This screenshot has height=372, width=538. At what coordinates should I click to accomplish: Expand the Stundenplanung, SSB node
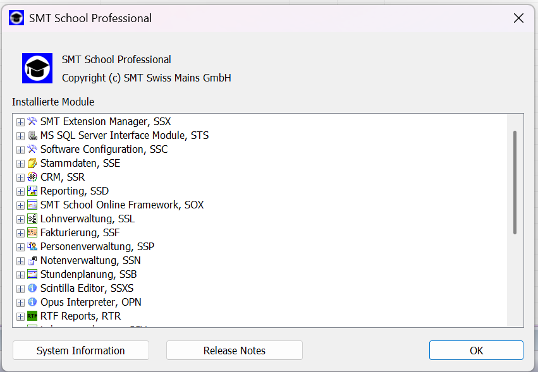pos(20,275)
